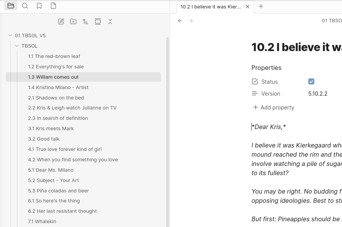Uncheck the Status property checkbox
The image size is (342, 227).
click(x=311, y=81)
